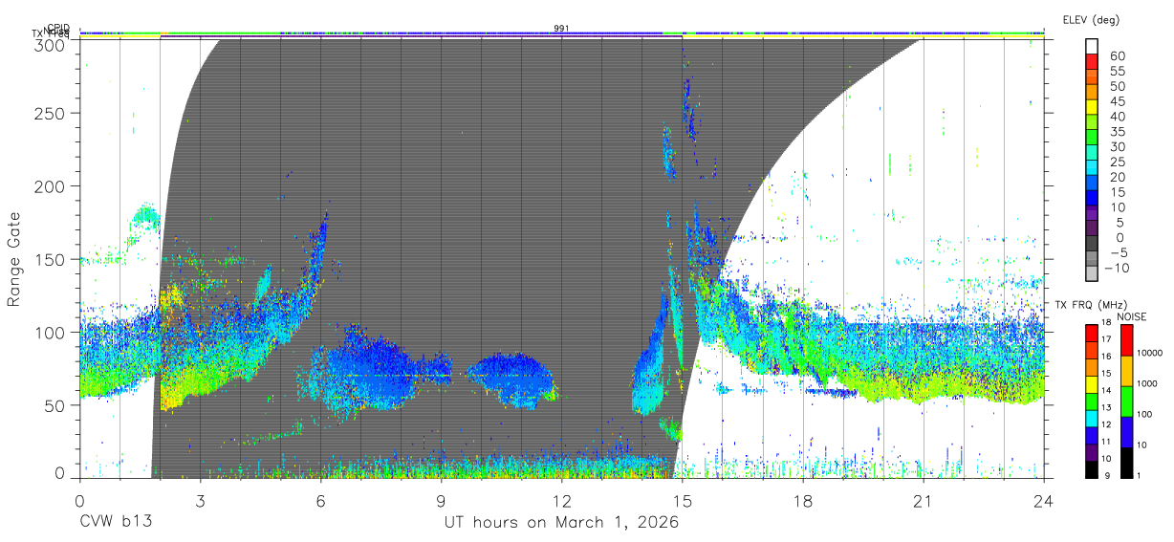Viewport: 1174px width, 542px height.
Task: Click the '24' tick on the UT hours axis
Action: tap(1044, 500)
